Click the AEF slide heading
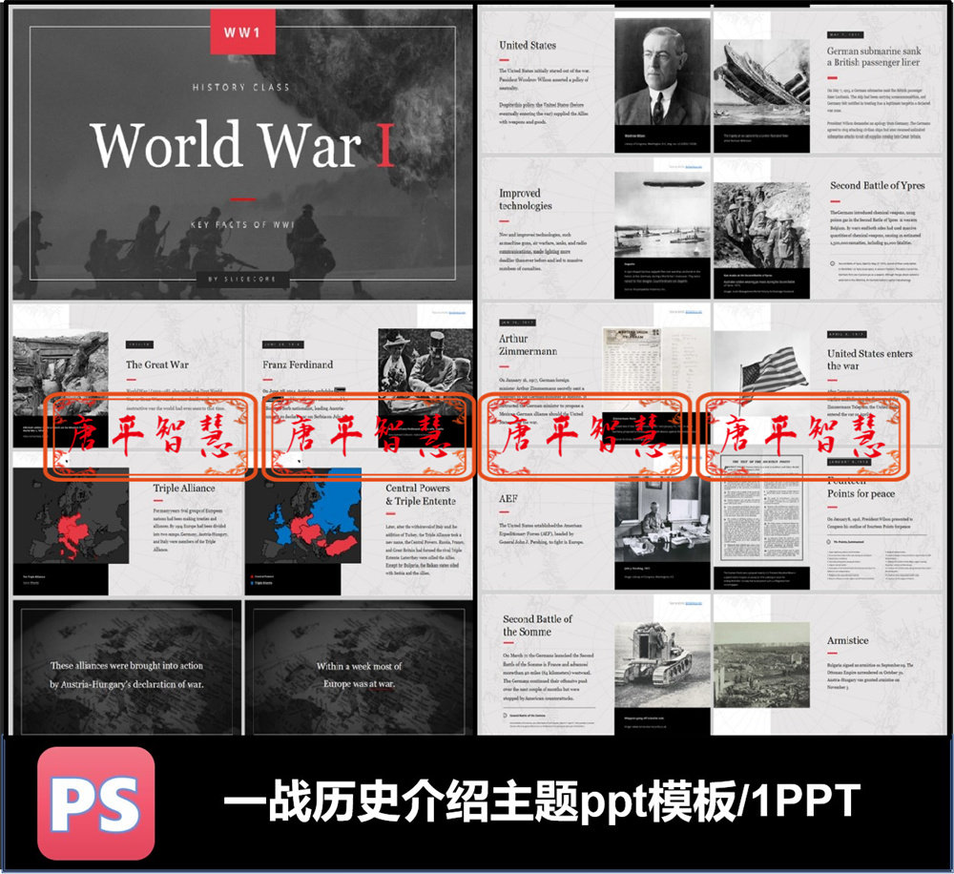This screenshot has height=874, width=954. tap(508, 498)
